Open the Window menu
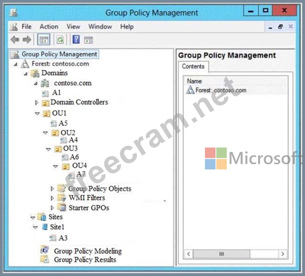 tap(100, 27)
